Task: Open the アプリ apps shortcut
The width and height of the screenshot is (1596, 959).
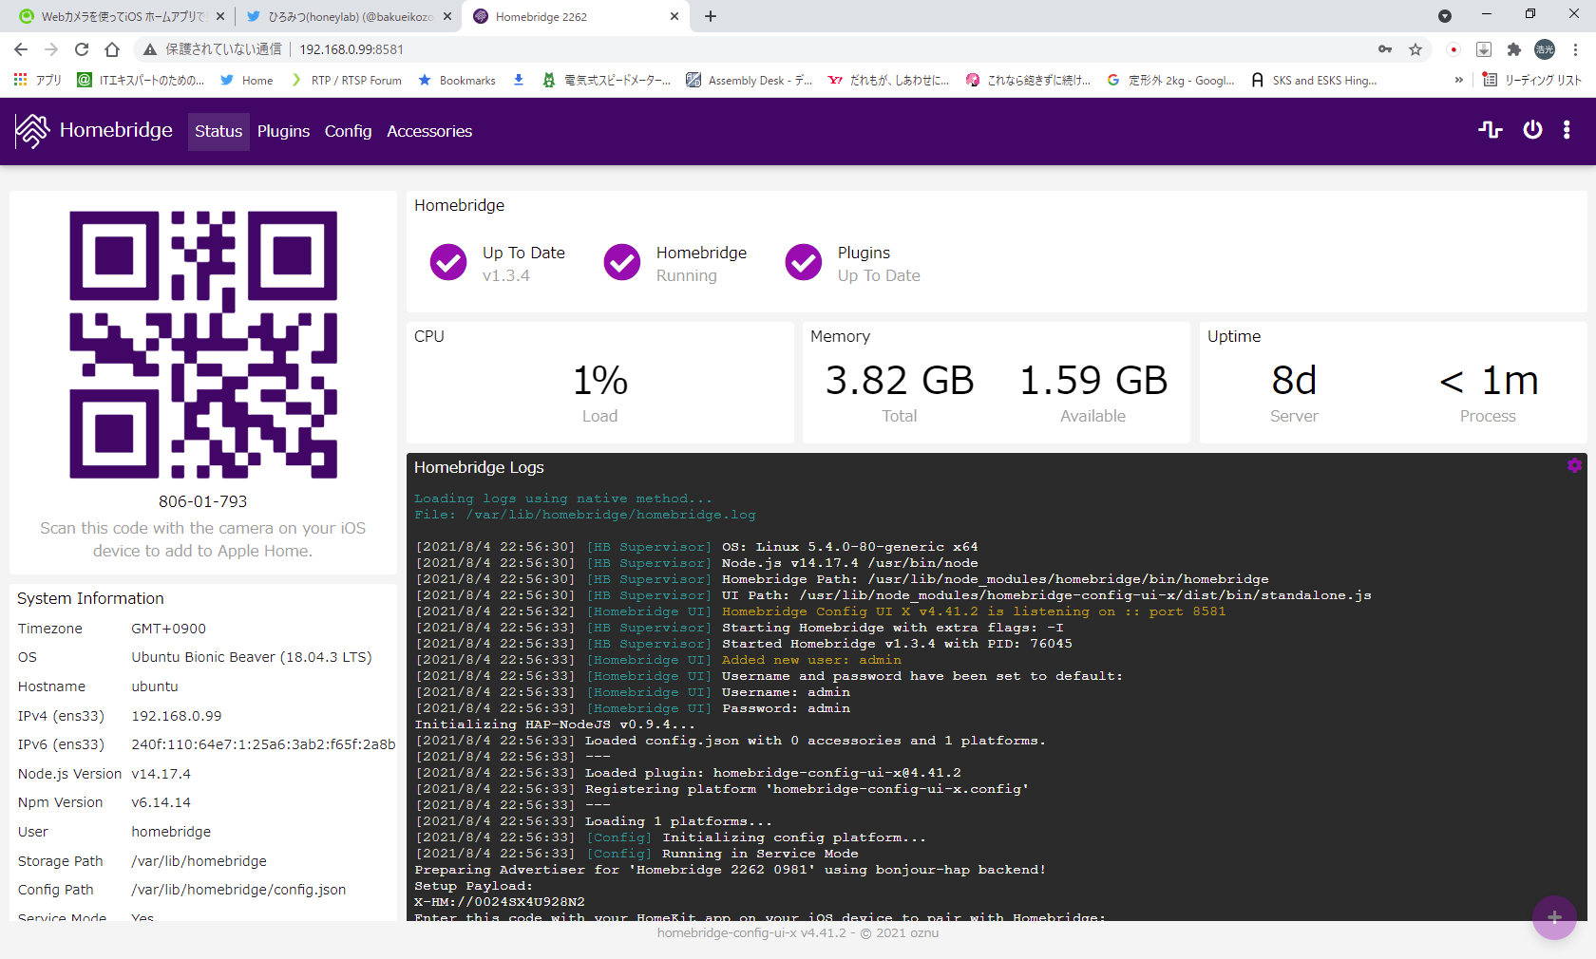Action: coord(37,81)
